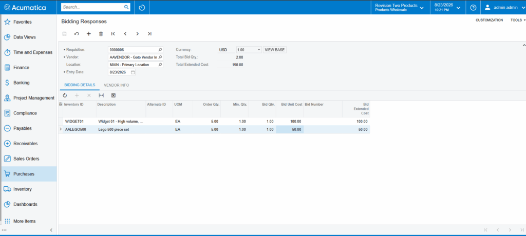This screenshot has width=526, height=236.
Task: Switch to the Vendor Info tab
Action: pyautogui.click(x=117, y=85)
